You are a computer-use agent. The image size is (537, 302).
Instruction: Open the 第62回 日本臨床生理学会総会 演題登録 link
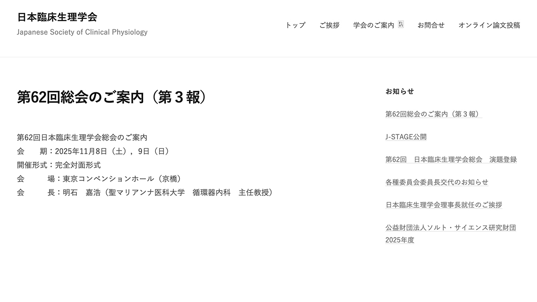[x=451, y=160]
